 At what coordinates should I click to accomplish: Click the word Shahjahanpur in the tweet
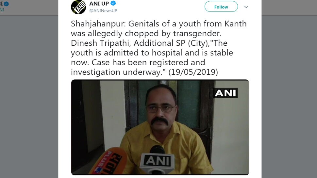98,24
